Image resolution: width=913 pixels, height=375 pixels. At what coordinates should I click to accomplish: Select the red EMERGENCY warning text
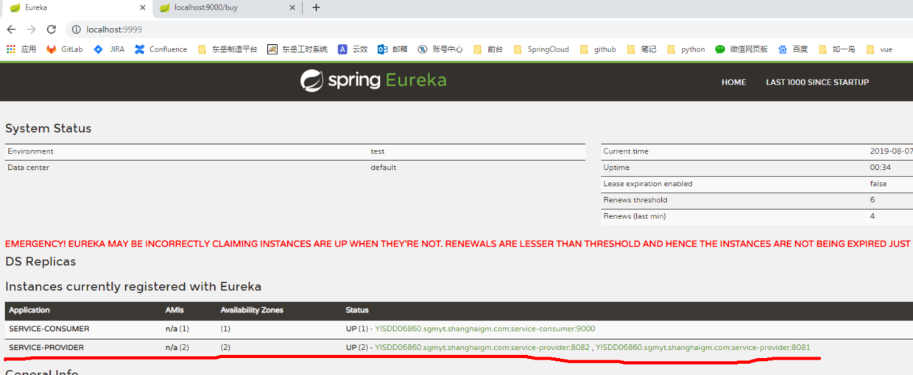pyautogui.click(x=458, y=244)
